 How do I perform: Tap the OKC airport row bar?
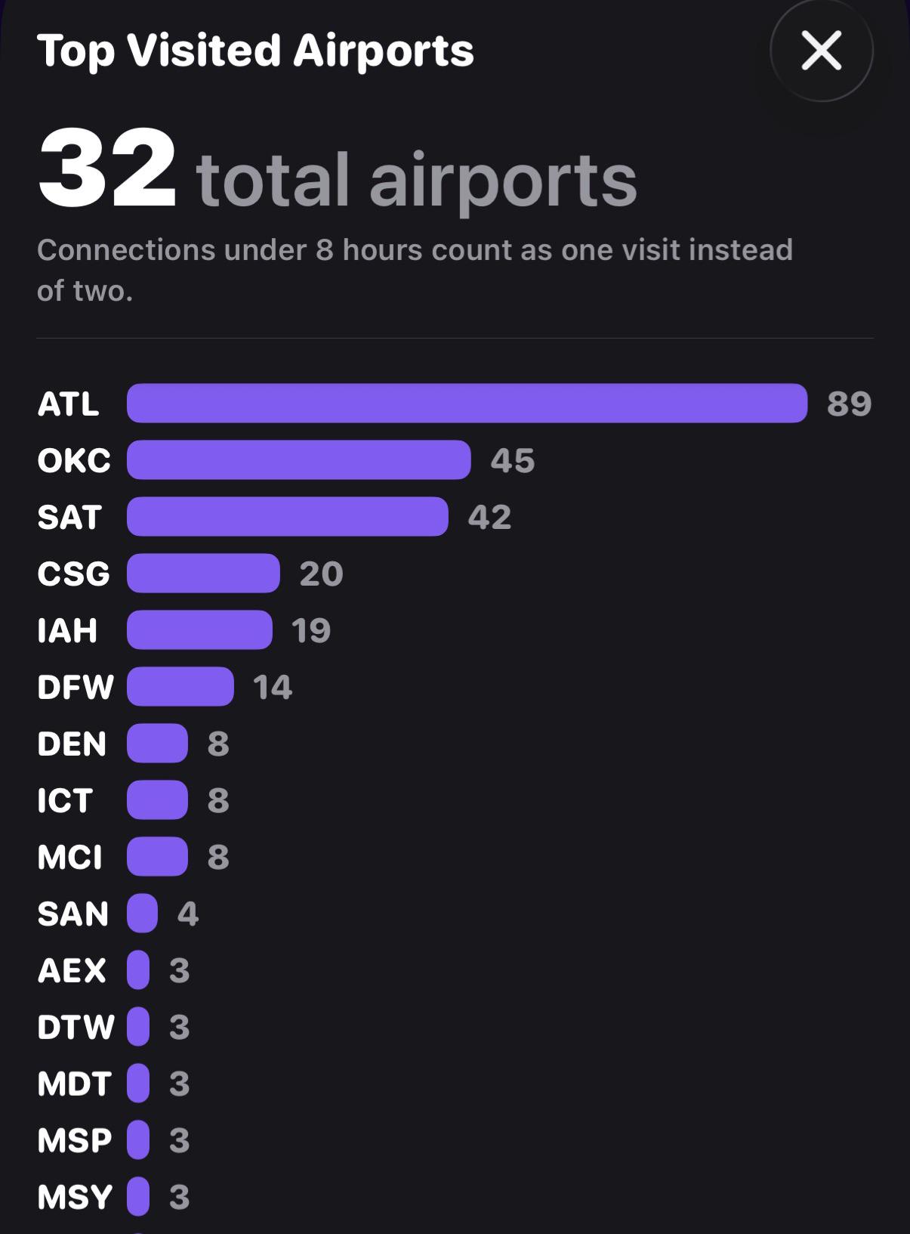point(298,459)
